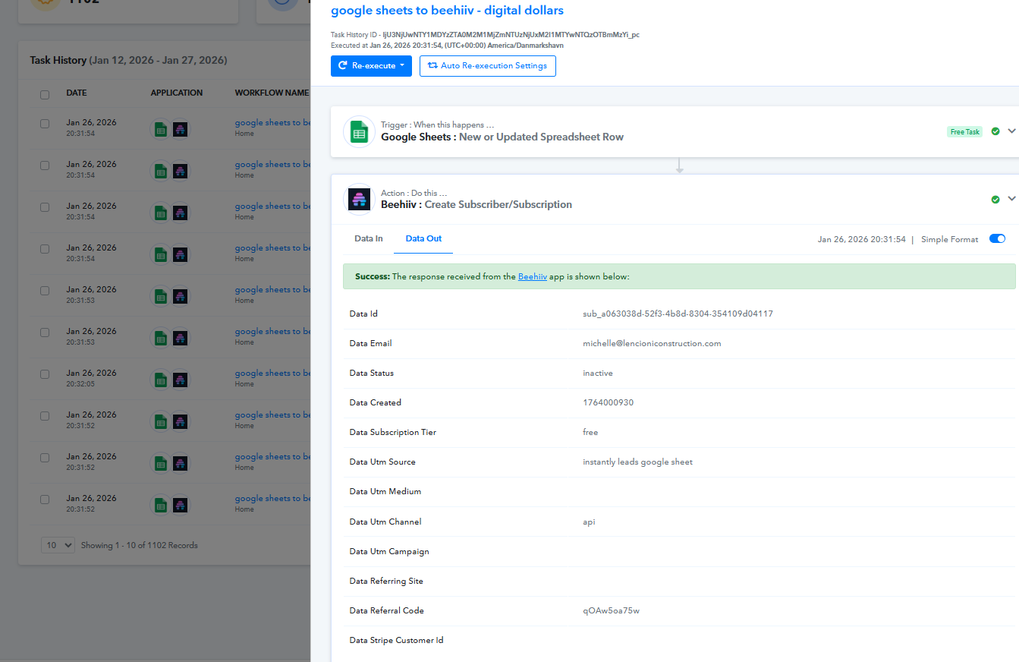This screenshot has height=662, width=1019.
Task: Open the Beehiiv link in success message
Action: coord(532,277)
